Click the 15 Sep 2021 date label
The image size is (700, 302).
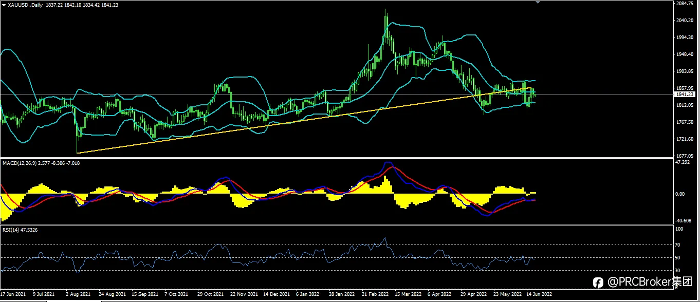click(x=145, y=295)
